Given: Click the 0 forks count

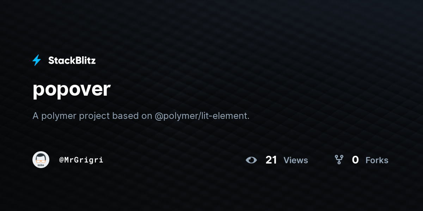Looking at the screenshot, I should coord(355,160).
